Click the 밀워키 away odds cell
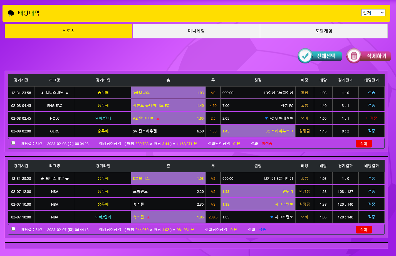 pyautogui.click(x=258, y=191)
